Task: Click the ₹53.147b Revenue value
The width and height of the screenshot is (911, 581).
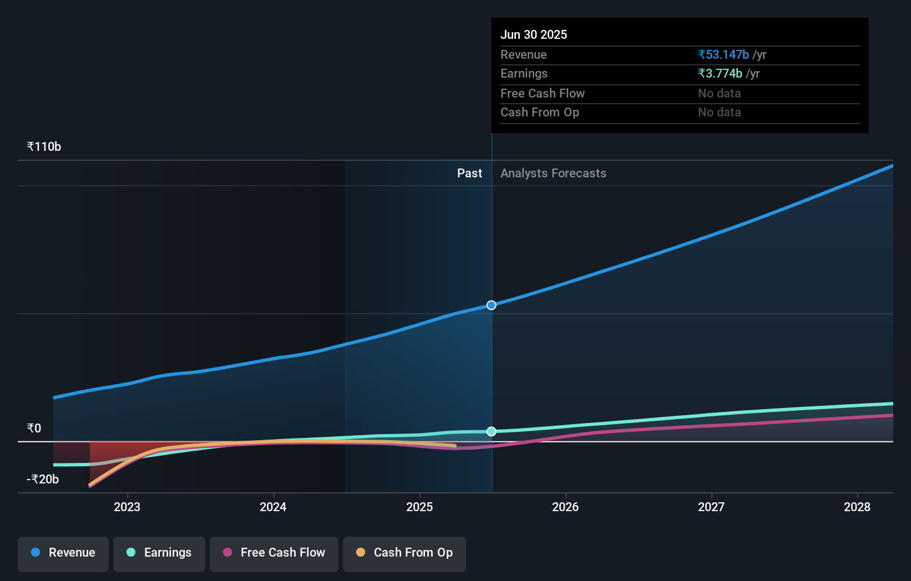Action: pos(723,54)
